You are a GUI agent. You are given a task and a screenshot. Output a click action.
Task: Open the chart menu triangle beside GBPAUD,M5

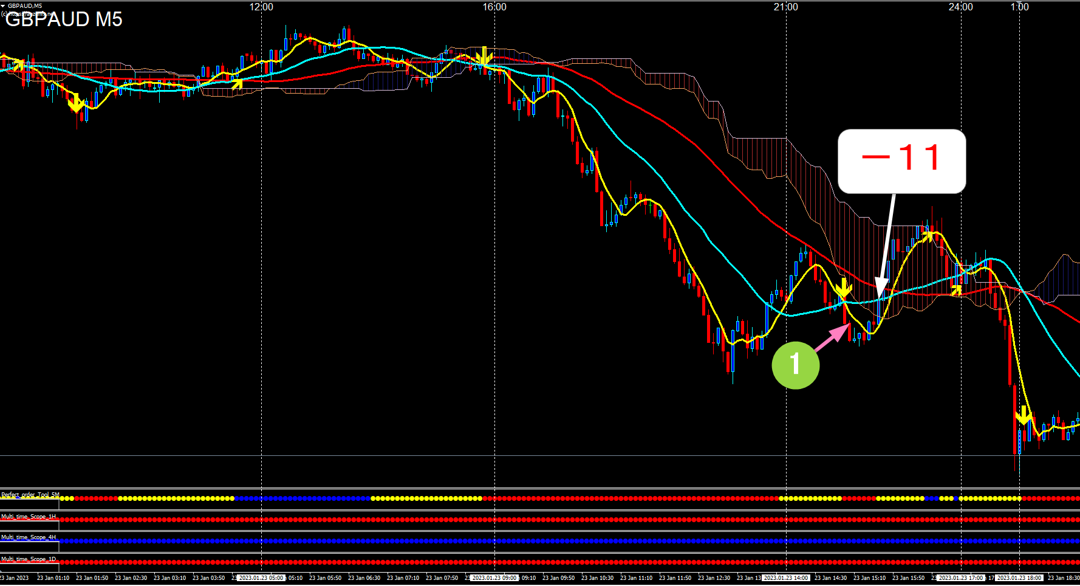[x=3, y=5]
